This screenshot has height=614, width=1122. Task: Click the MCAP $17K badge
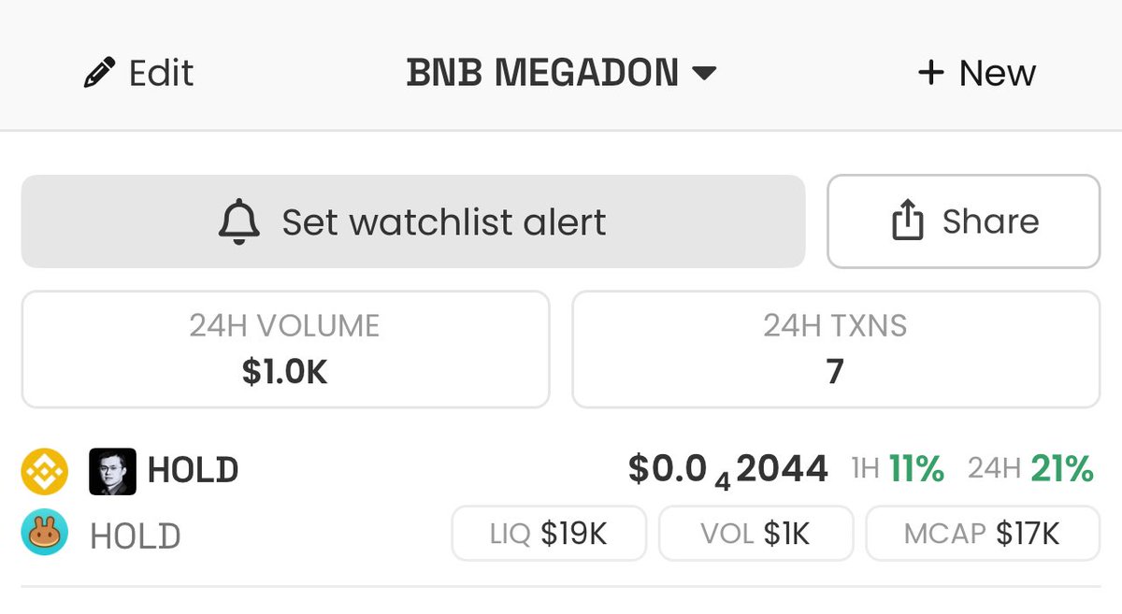[x=983, y=534]
